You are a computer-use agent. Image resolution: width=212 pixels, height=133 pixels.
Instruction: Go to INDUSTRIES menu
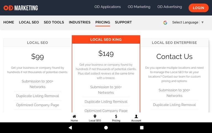pyautogui.click(x=79, y=22)
